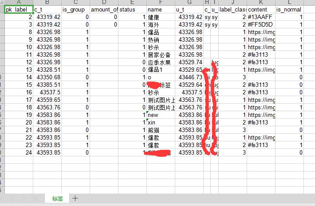
Task: Select the u_t value 43529.74
Action: coord(189,62)
